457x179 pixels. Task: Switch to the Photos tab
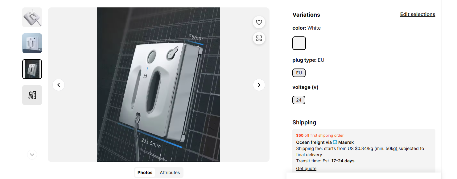(145, 173)
